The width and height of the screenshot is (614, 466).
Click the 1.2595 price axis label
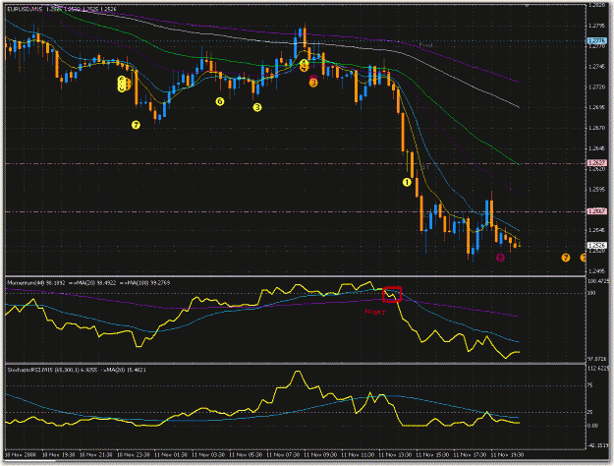tap(596, 190)
